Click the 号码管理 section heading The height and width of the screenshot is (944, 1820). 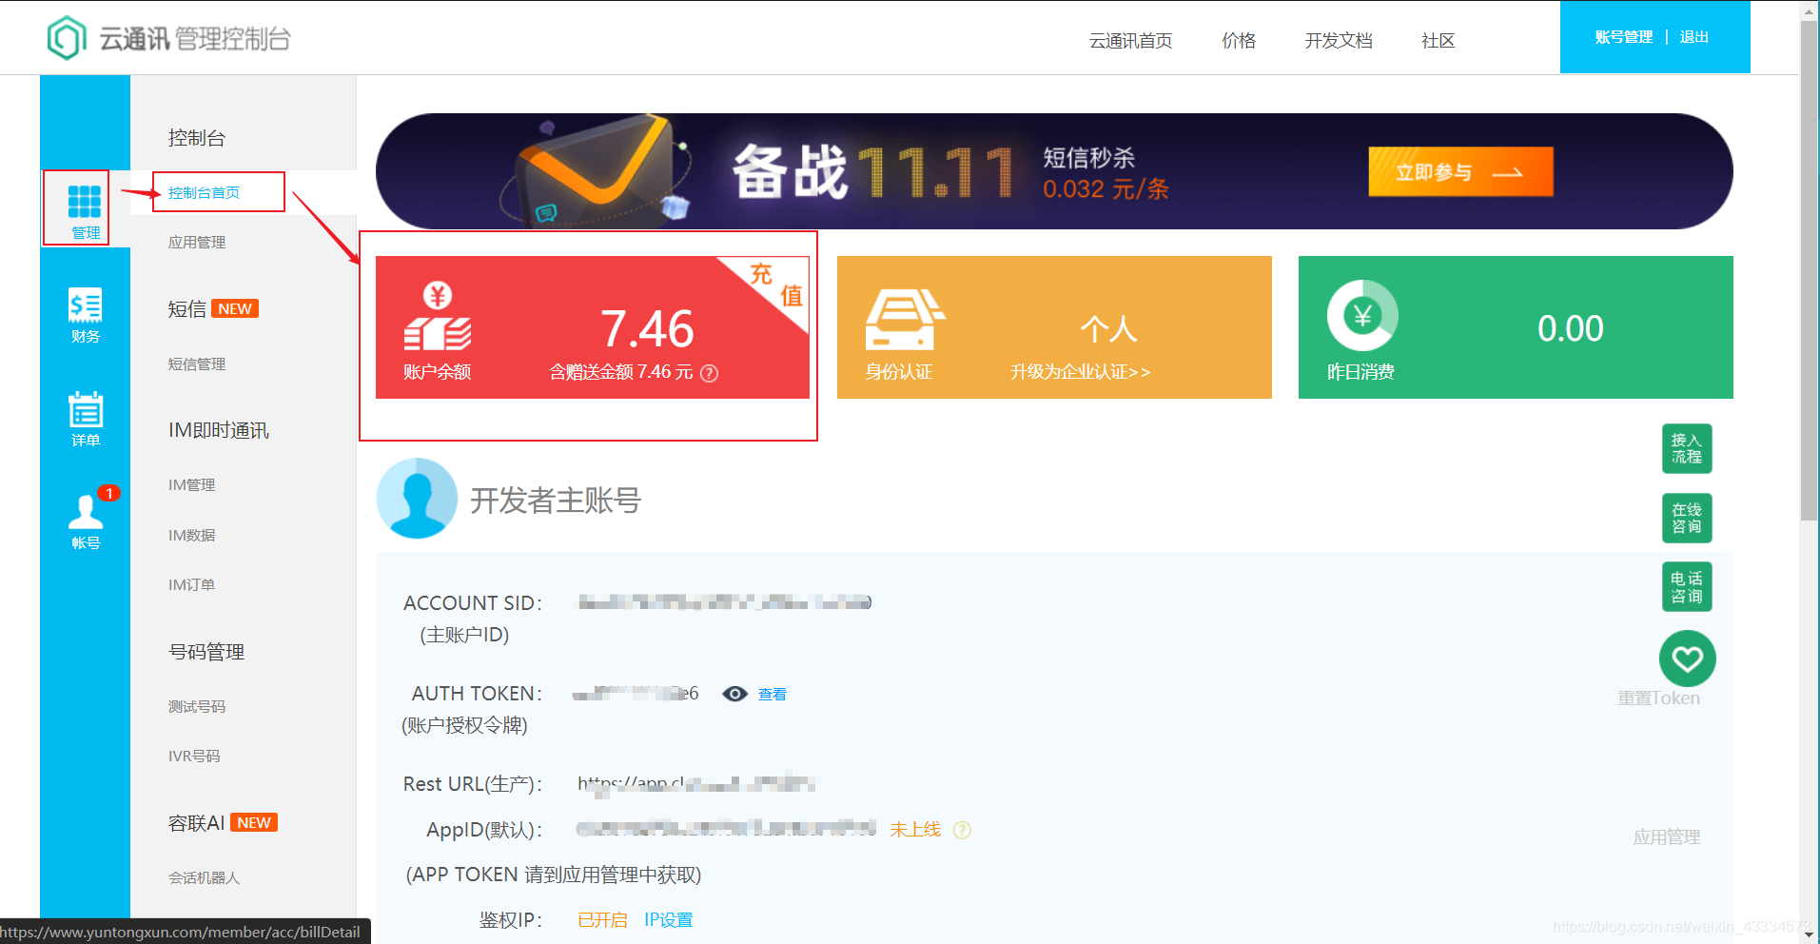click(x=206, y=652)
